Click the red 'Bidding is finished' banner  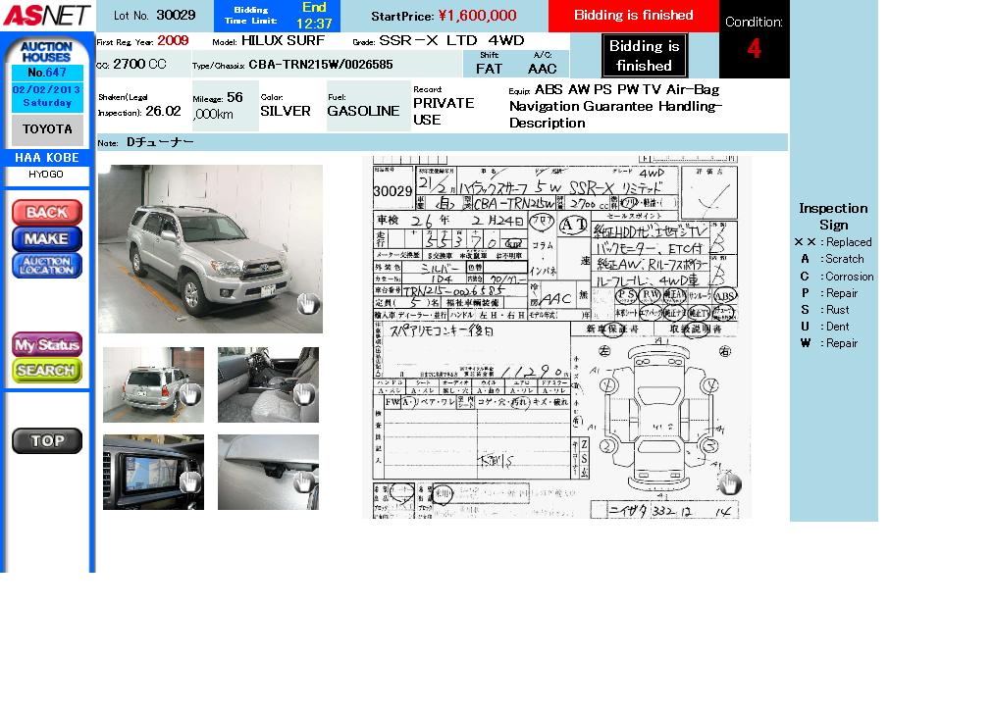coord(633,16)
